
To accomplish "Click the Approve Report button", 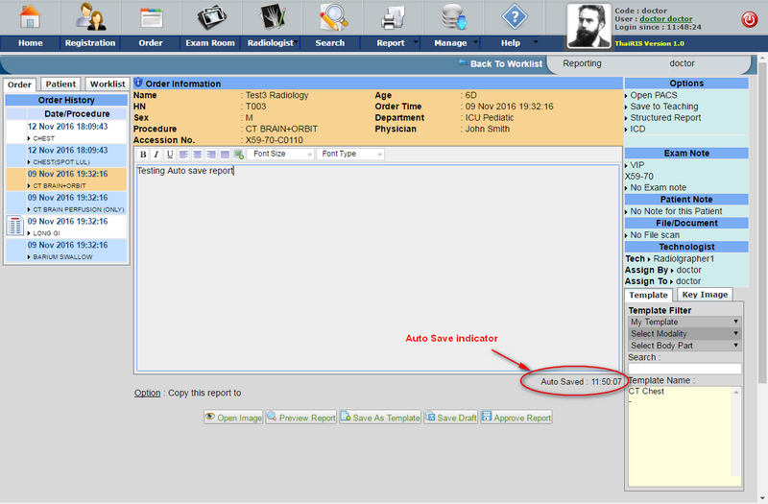I will tap(516, 418).
